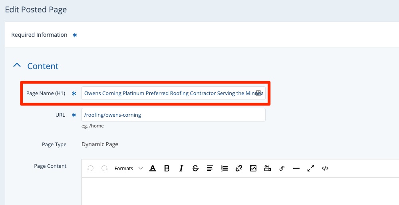Collapse the Content section chevron

coord(17,66)
